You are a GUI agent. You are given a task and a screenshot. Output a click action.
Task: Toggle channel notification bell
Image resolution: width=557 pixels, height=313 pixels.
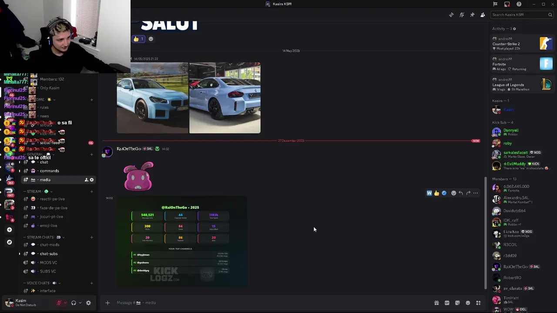point(462,15)
